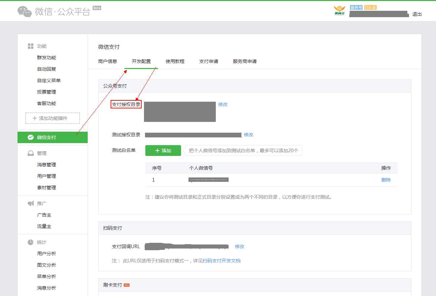Click the 支付授权目录 label

pos(126,104)
